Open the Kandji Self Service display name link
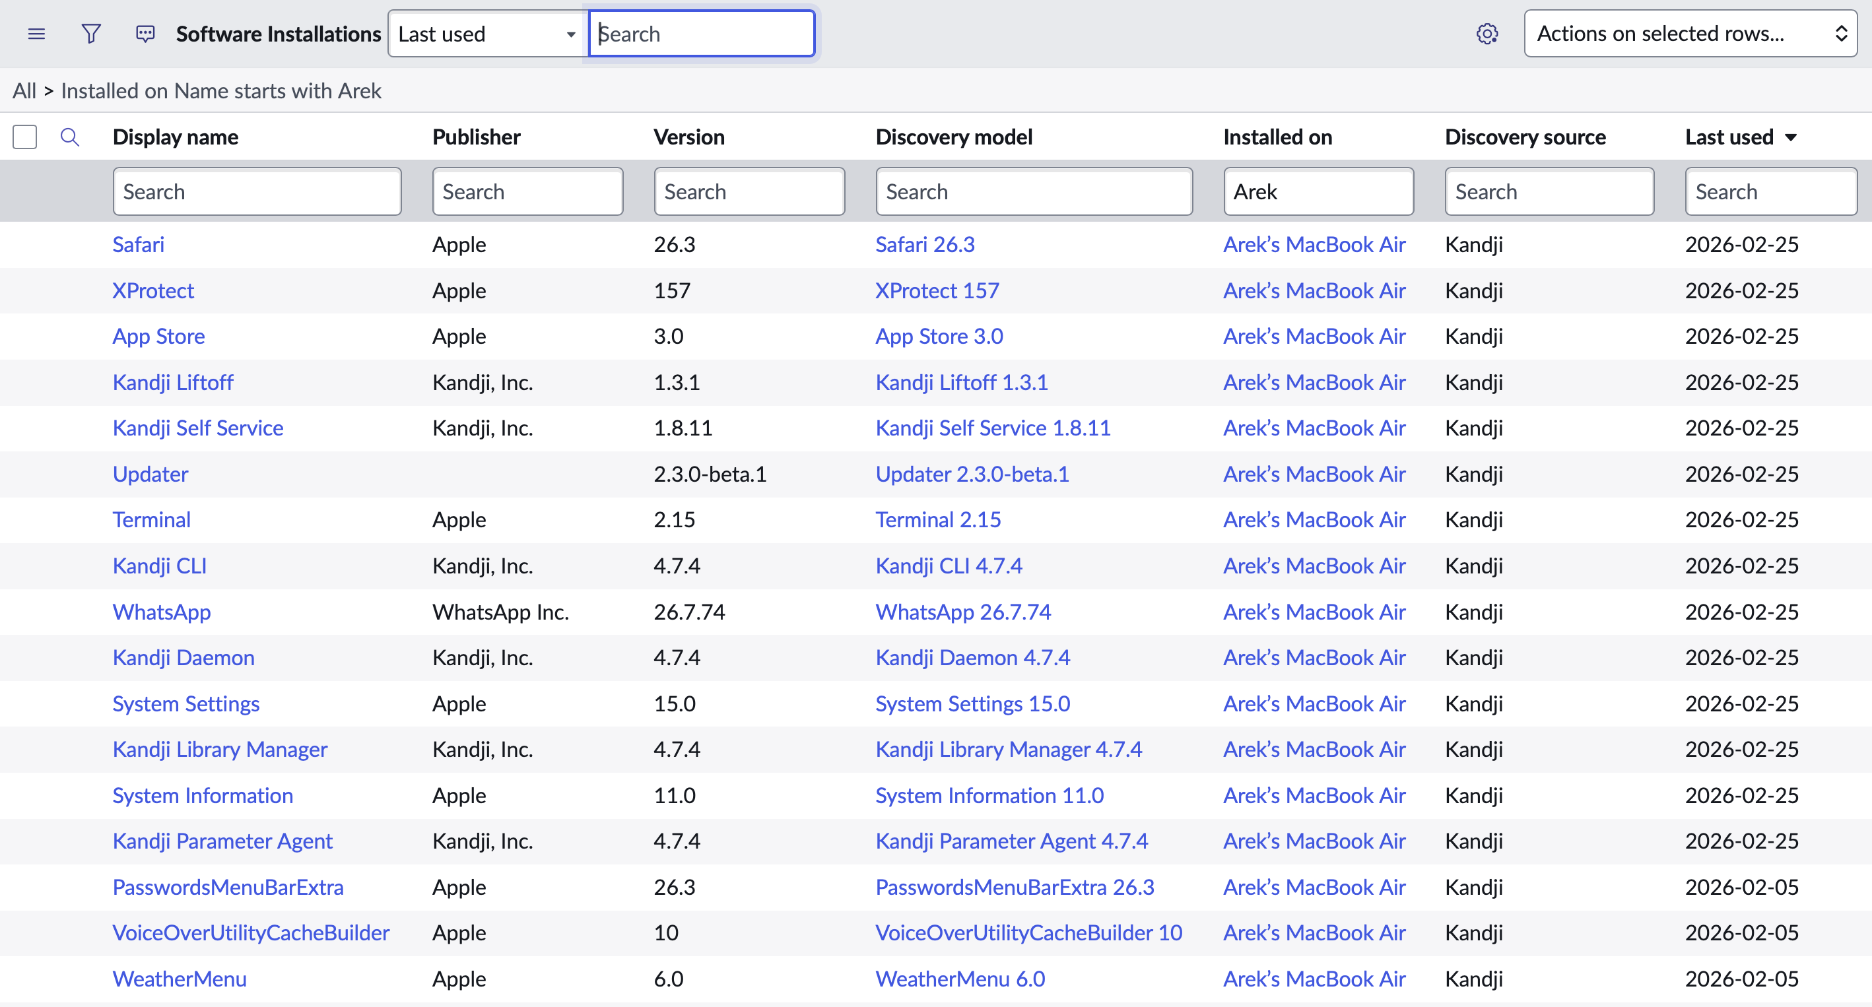This screenshot has height=1007, width=1872. click(x=197, y=428)
